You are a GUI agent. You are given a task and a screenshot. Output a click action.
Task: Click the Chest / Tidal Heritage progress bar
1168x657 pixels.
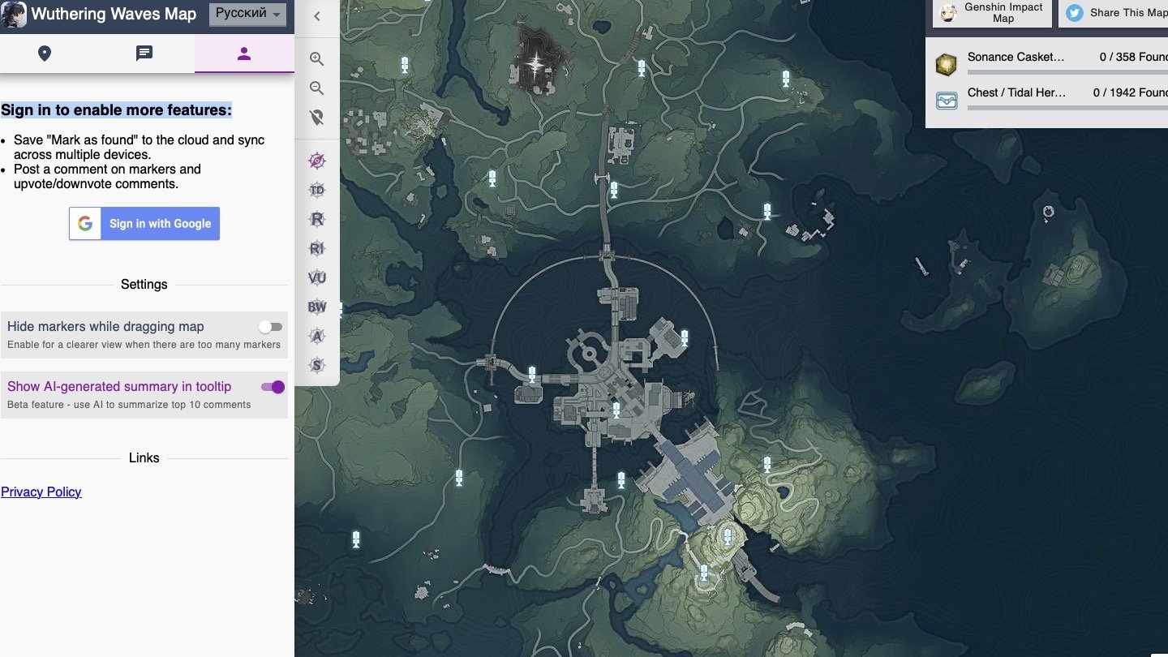(x=1067, y=108)
